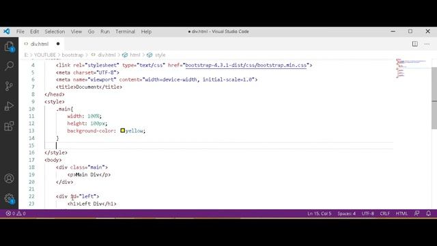Image resolution: width=437 pixels, height=246 pixels.
Task: Click the <body> tag on line 17
Action: (x=53, y=160)
